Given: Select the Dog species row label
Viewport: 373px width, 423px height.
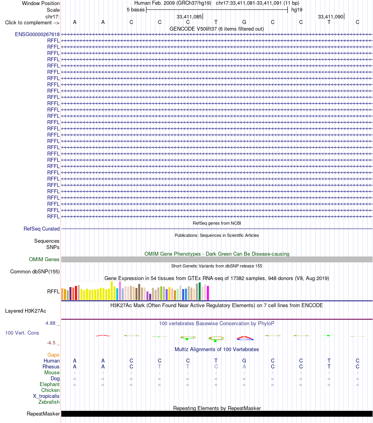Looking at the screenshot, I should [x=55, y=379].
